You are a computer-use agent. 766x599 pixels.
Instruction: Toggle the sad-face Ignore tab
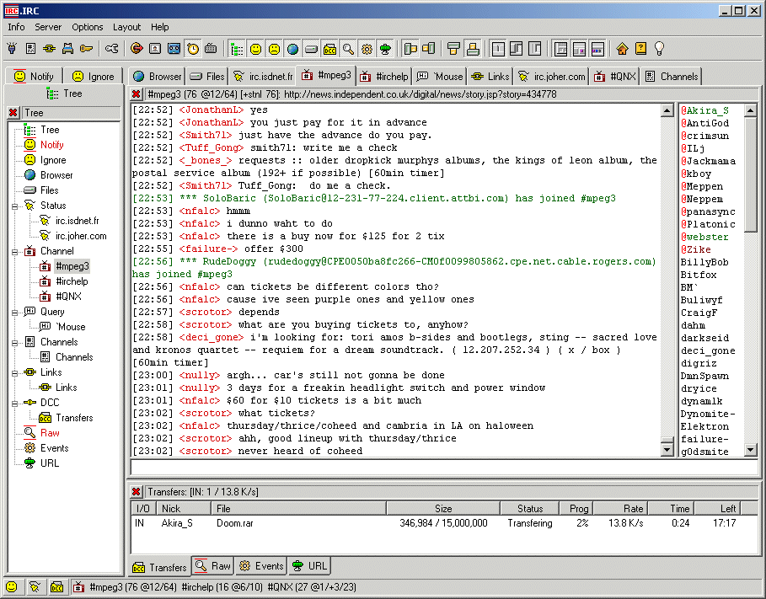[x=94, y=76]
